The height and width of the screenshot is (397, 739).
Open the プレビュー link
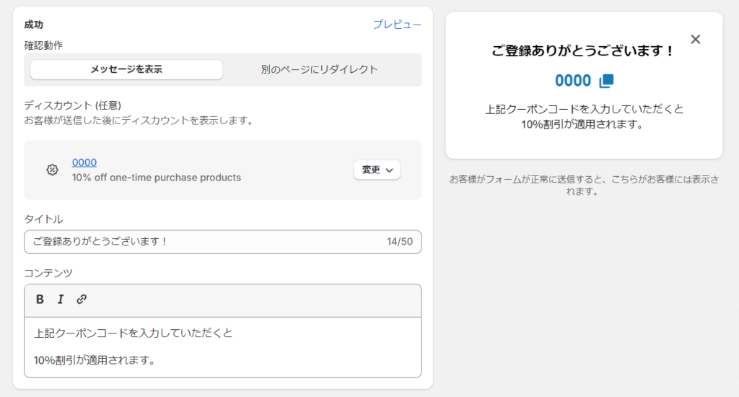coord(398,25)
